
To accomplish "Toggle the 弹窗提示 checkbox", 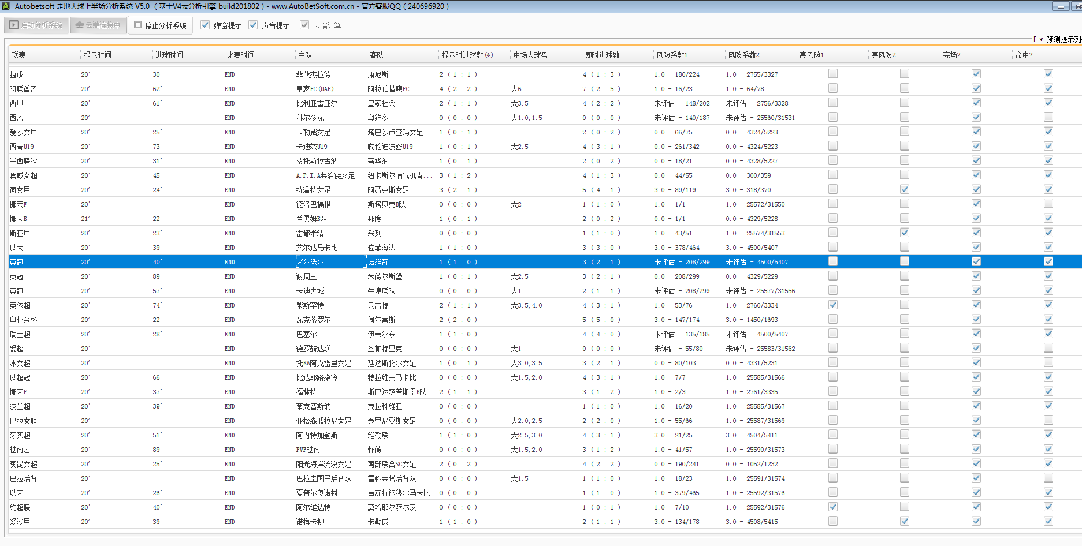I will coord(205,25).
